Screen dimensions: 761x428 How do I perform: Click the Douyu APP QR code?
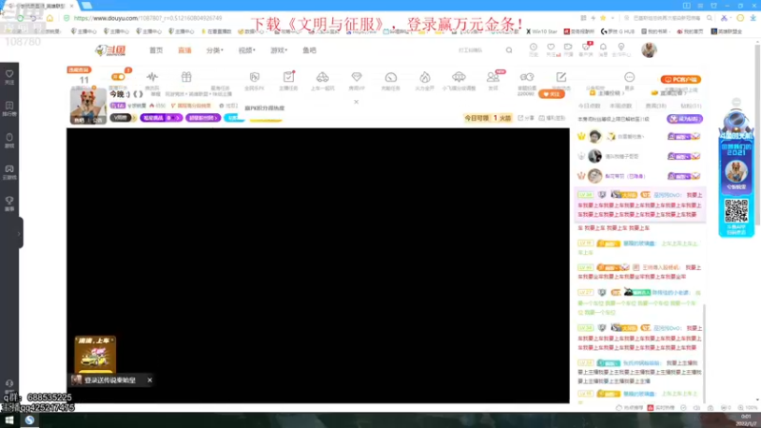pyautogui.click(x=736, y=211)
